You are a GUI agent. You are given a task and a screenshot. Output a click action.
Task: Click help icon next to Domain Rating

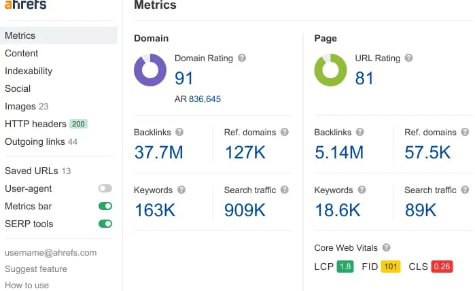coord(242,58)
